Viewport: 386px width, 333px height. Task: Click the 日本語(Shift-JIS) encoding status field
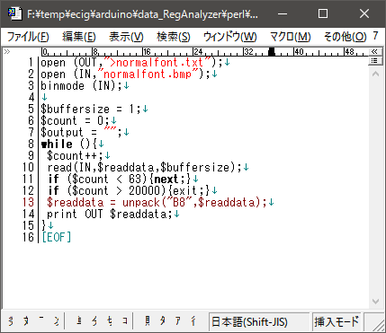pos(259,322)
